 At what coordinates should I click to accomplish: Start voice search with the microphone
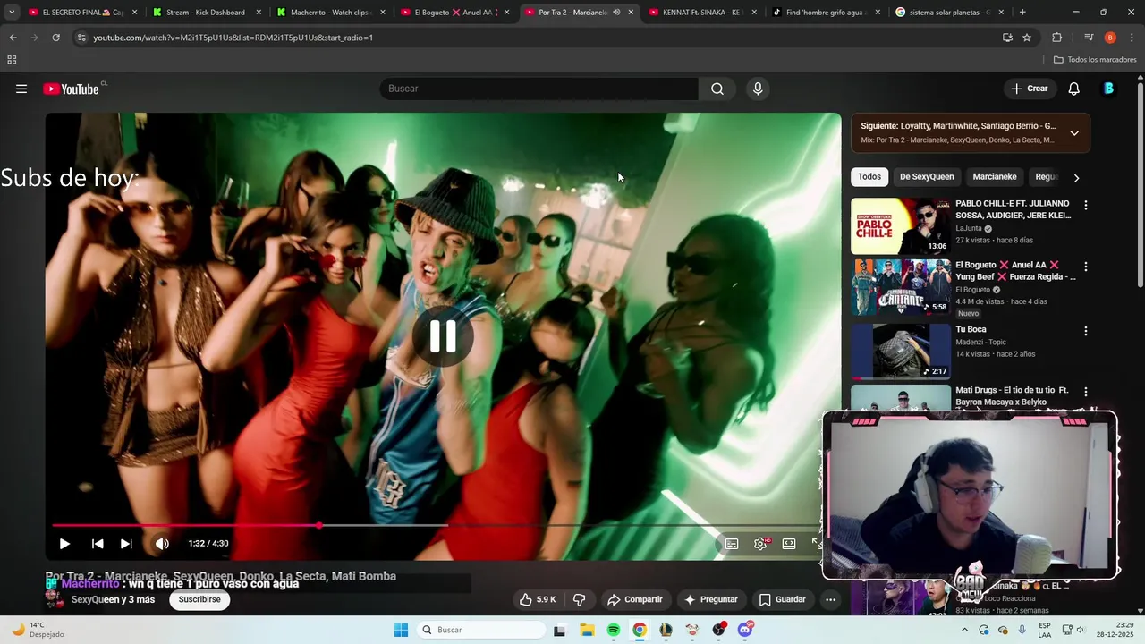[758, 89]
